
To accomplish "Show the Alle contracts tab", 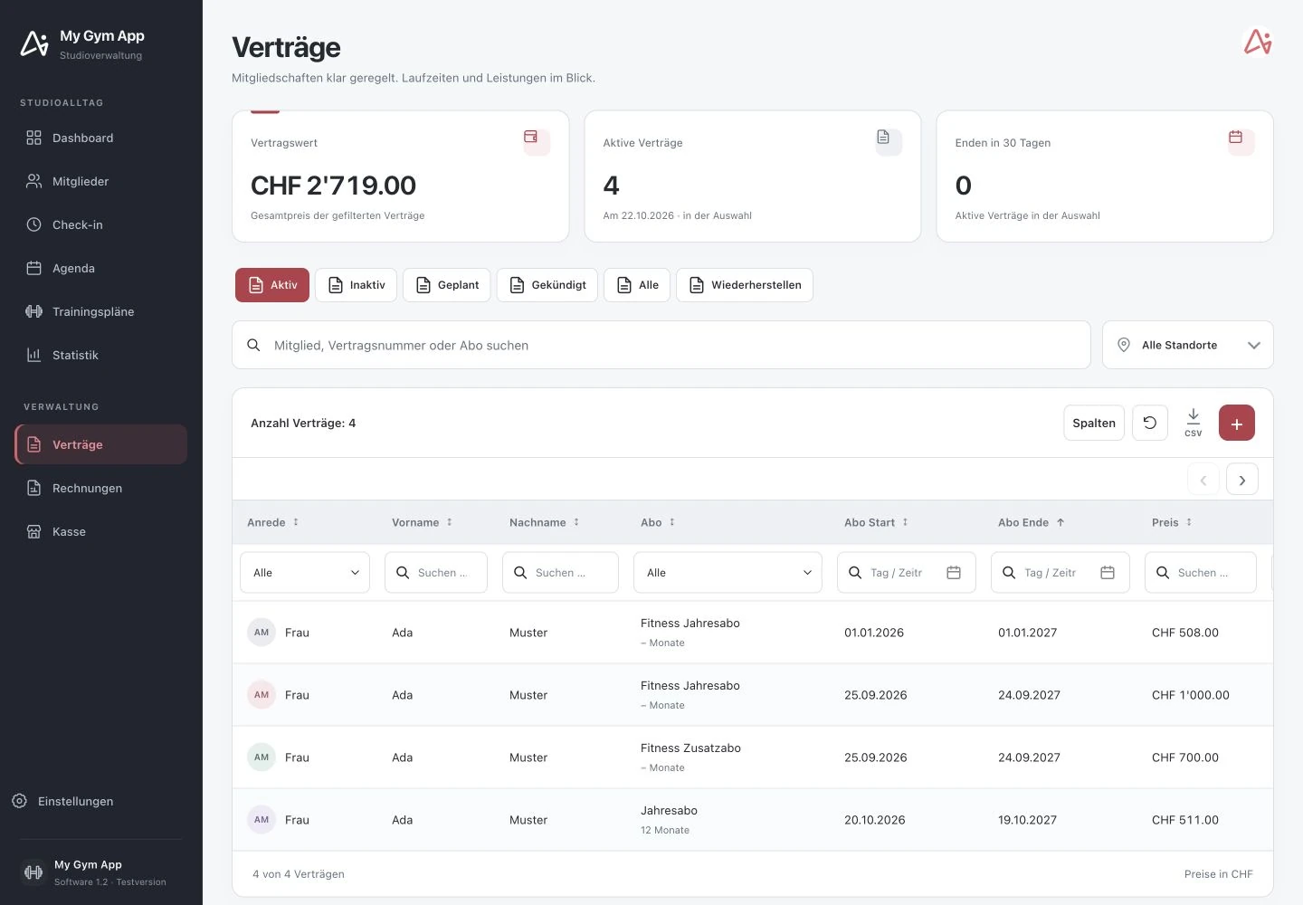I will click(637, 285).
